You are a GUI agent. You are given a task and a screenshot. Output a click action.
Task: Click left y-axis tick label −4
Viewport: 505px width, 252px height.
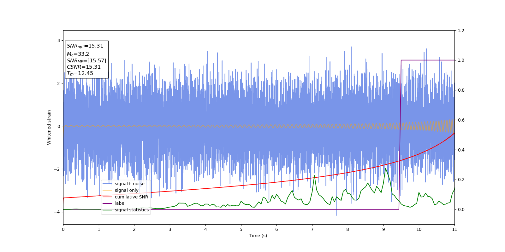[57, 212]
